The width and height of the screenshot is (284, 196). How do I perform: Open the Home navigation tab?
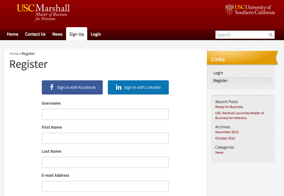(x=13, y=34)
